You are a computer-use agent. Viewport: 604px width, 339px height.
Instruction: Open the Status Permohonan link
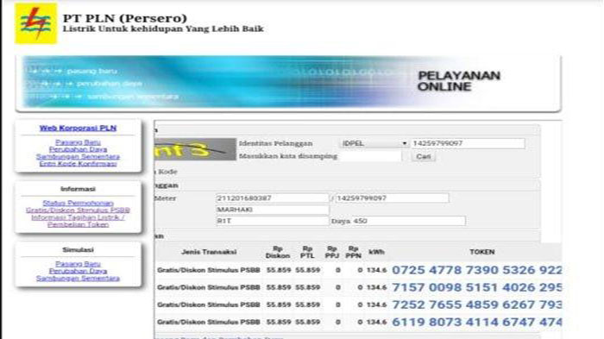78,203
